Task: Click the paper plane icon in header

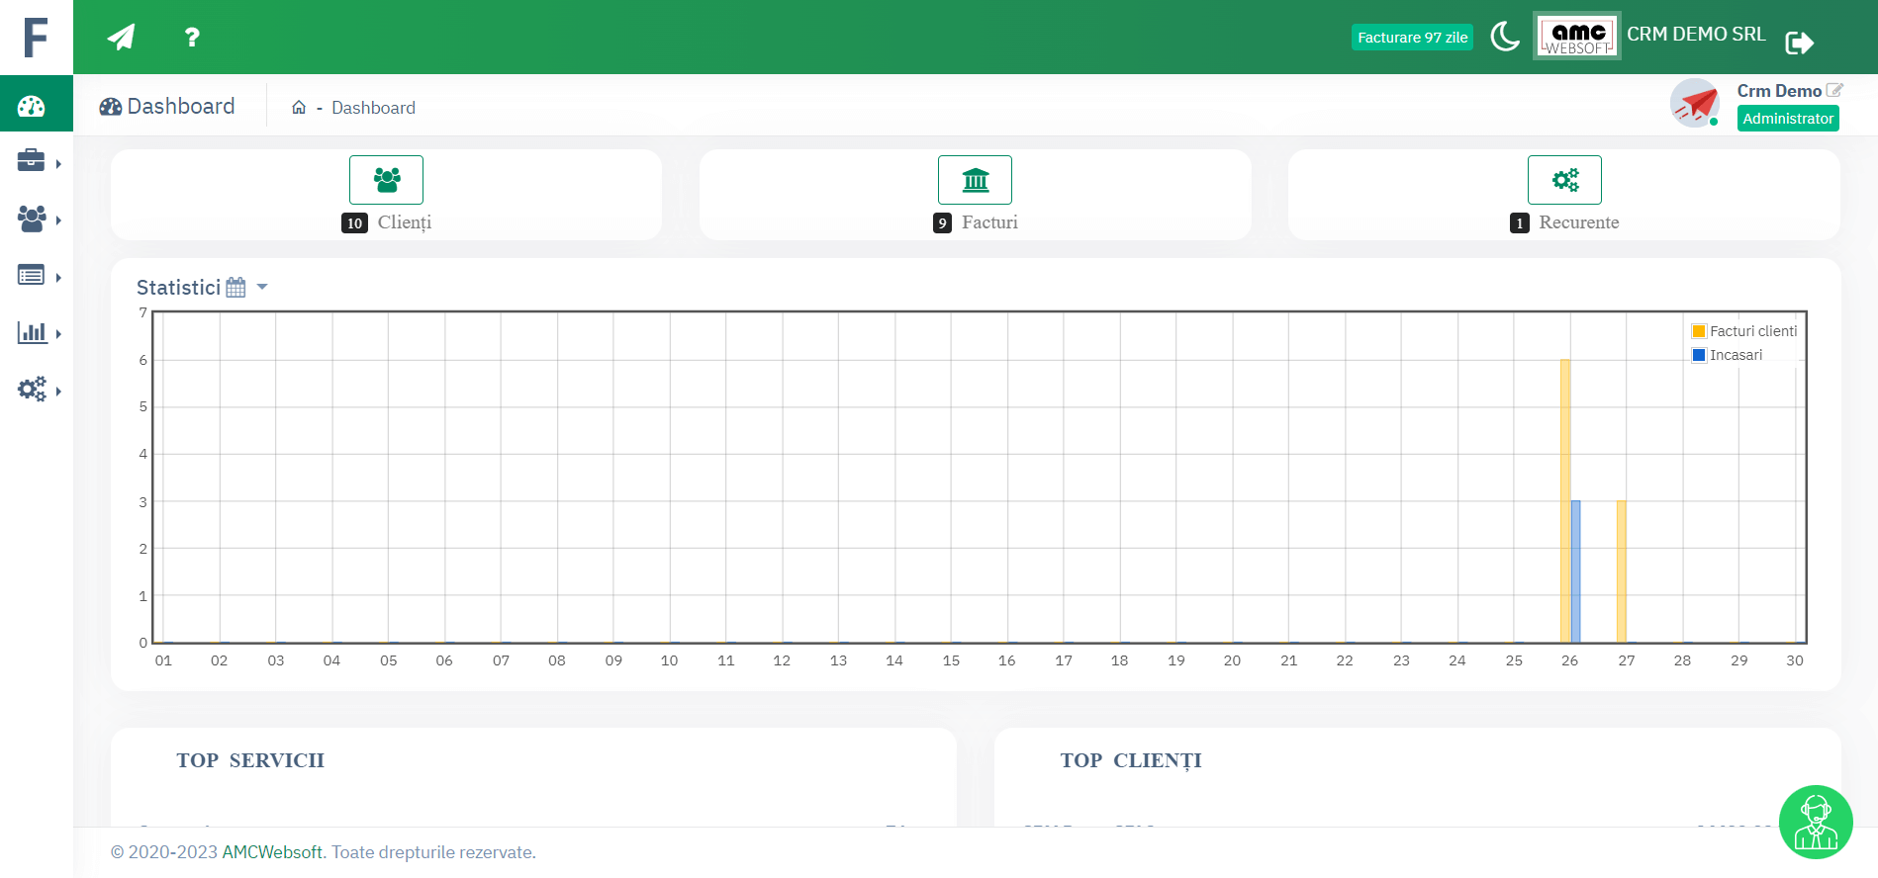Action: [121, 38]
